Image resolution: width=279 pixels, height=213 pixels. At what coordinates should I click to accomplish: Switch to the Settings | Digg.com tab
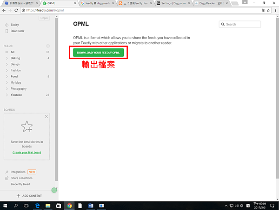(x=173, y=3)
